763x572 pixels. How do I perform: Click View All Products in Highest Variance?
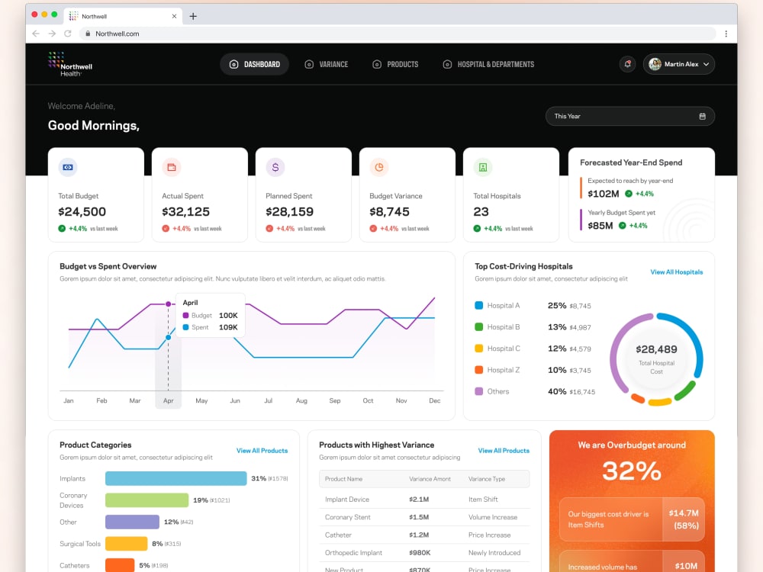(504, 451)
